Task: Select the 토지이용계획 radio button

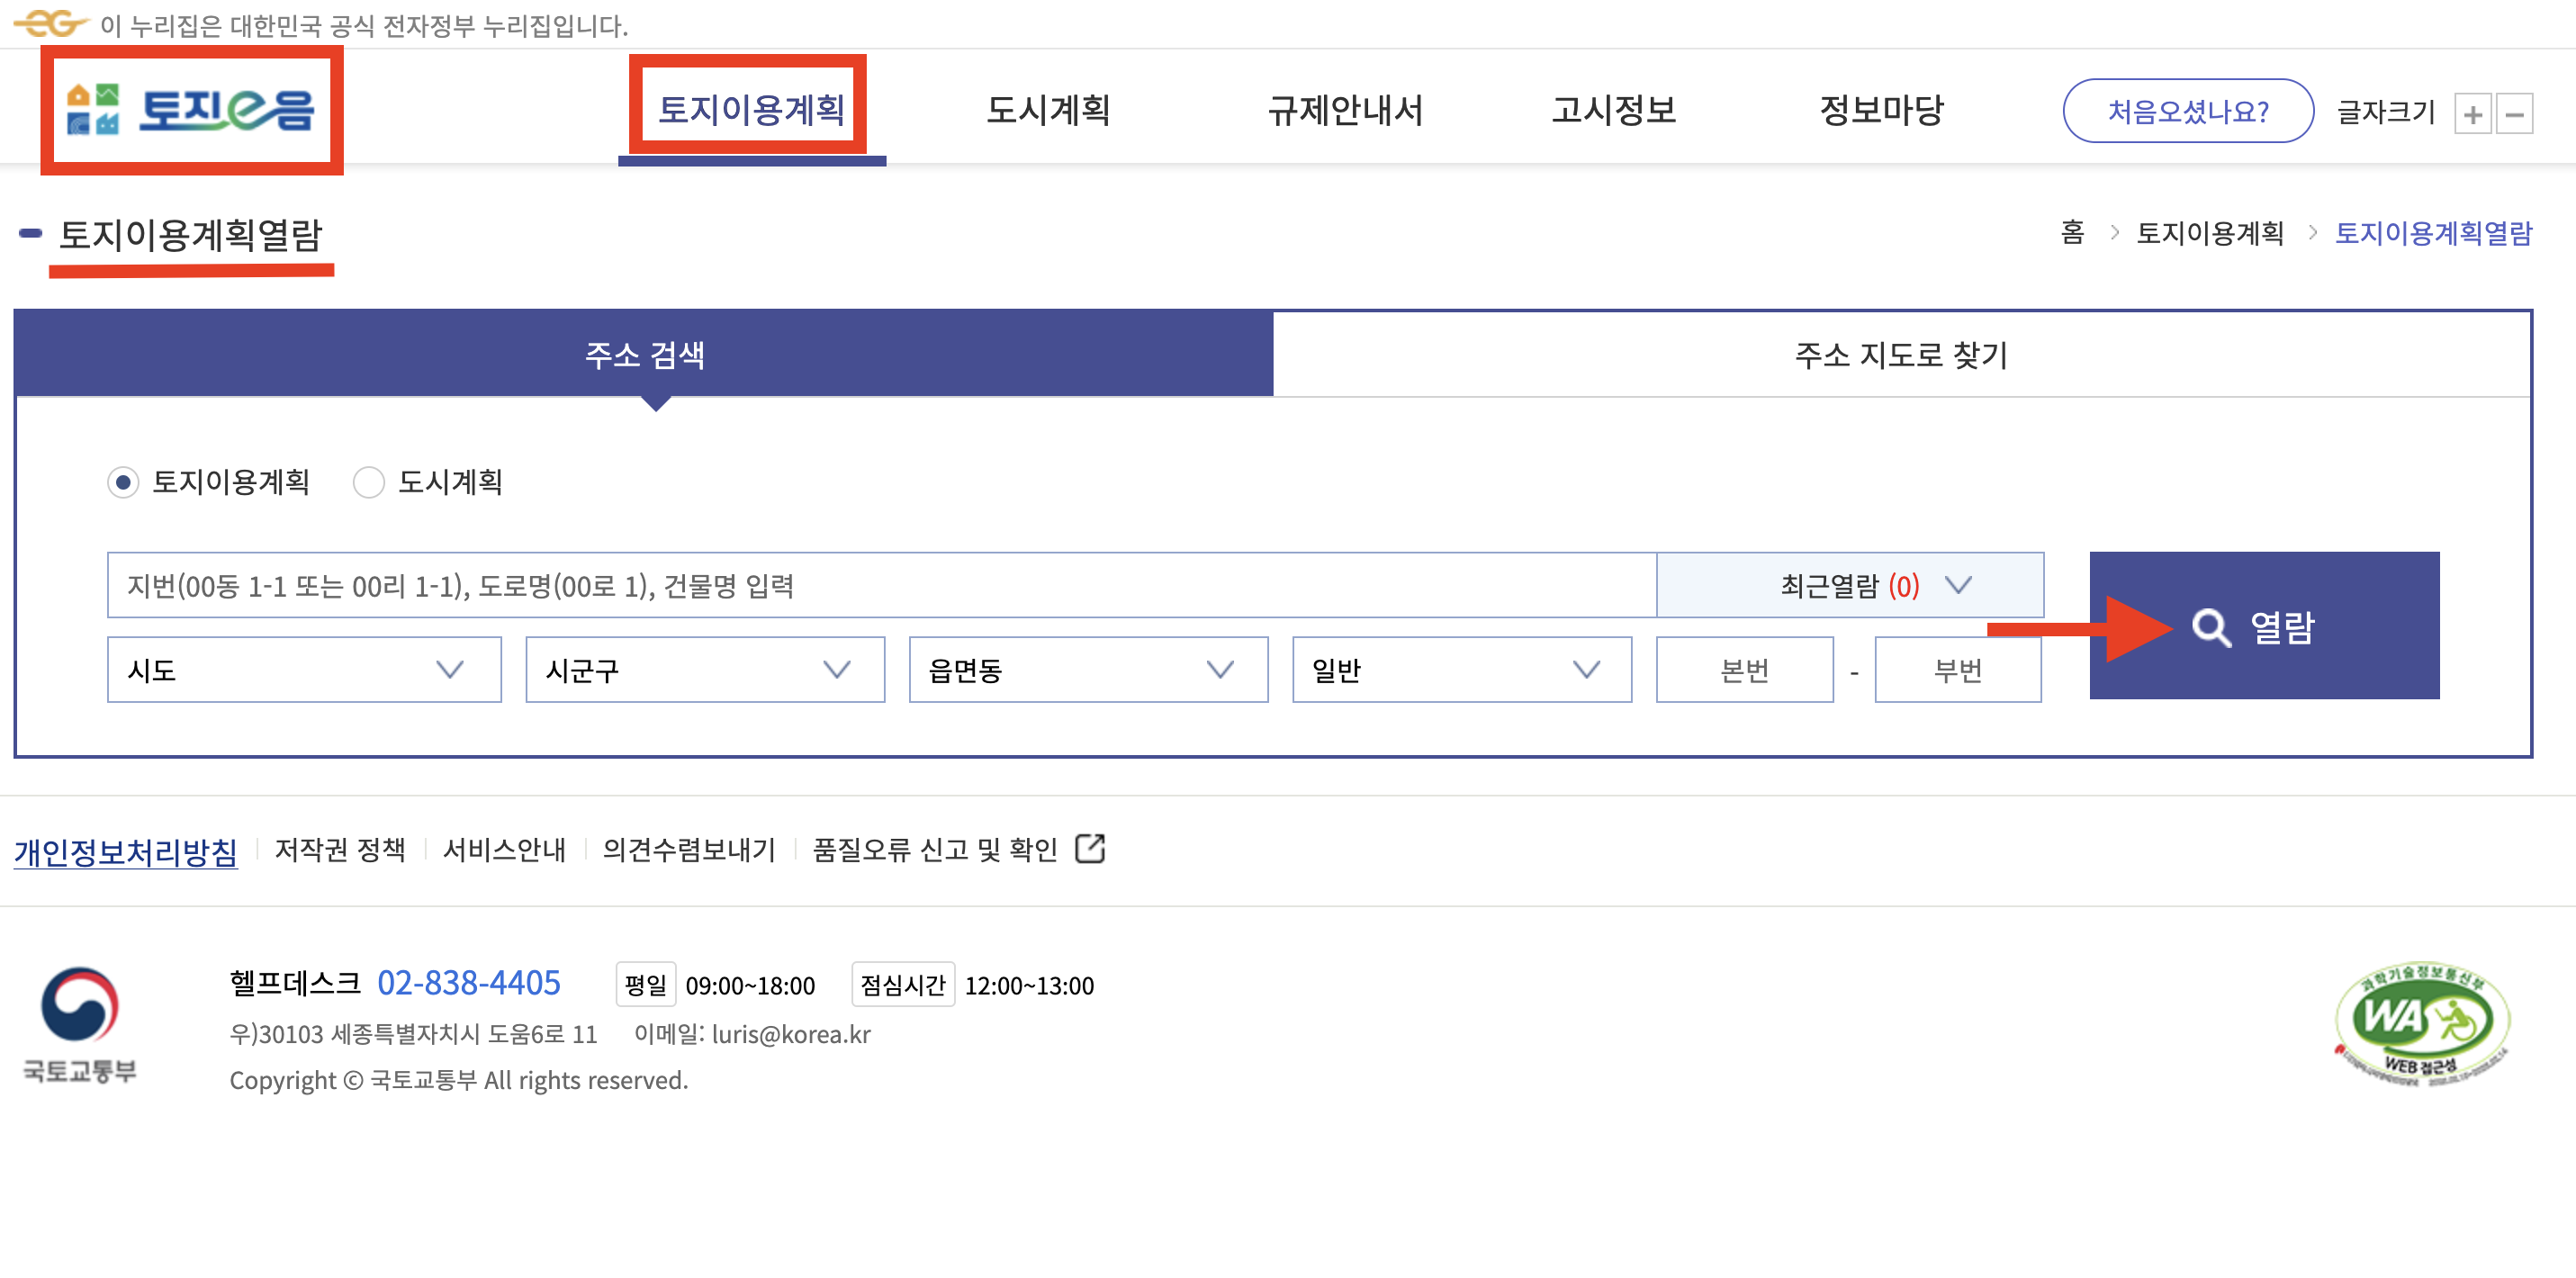Action: (123, 483)
